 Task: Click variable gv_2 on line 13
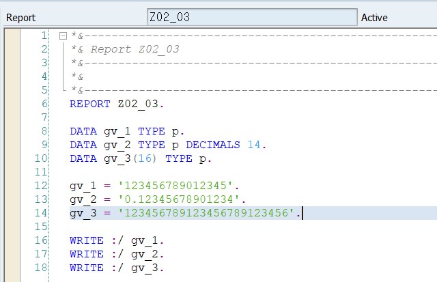83,200
